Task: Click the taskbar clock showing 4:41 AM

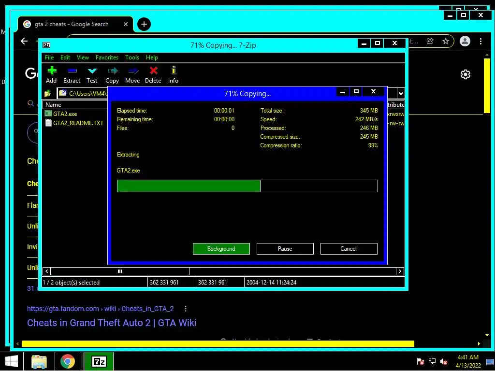Action: [x=468, y=361]
